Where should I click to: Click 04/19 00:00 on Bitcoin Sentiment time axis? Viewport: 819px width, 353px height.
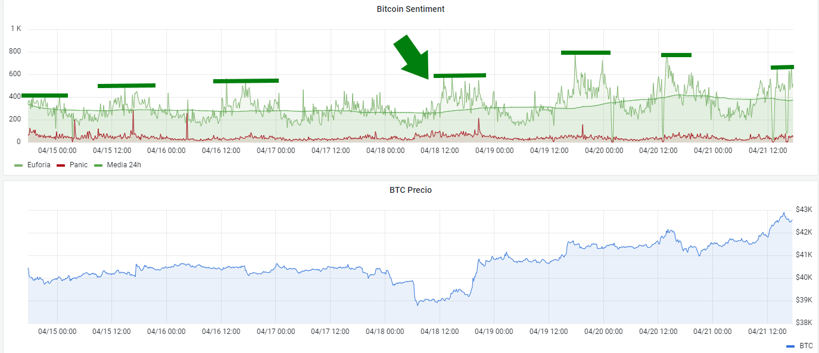[x=494, y=151]
